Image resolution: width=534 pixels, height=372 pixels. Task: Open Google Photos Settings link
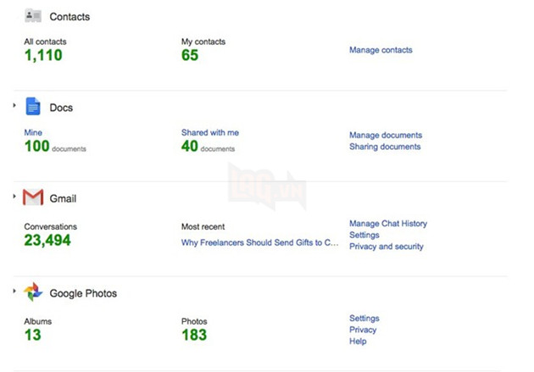point(364,319)
